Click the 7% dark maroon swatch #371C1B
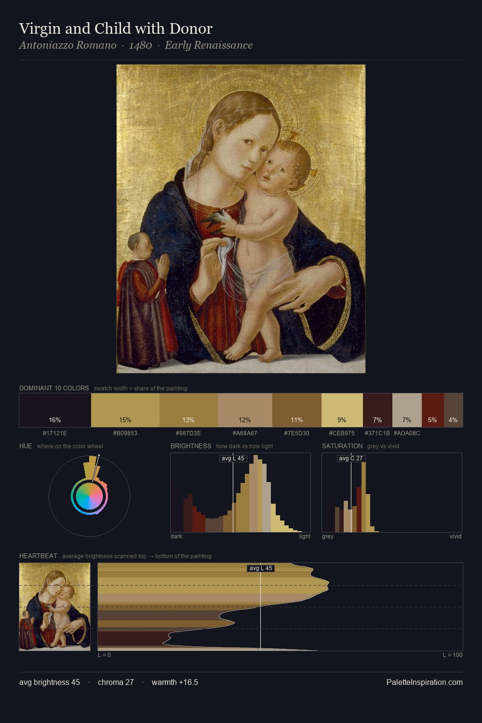Viewport: 482px width, 723px height. (377, 410)
